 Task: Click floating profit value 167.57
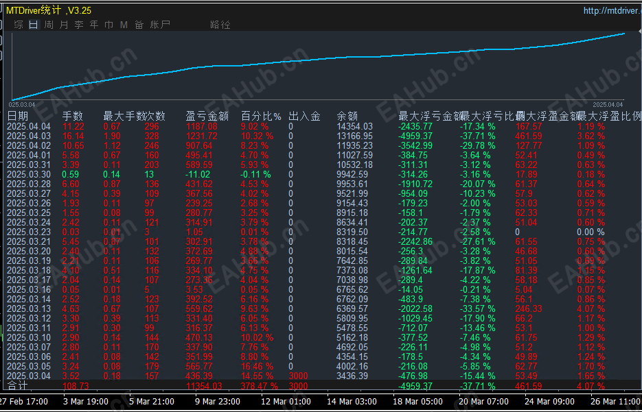click(529, 127)
